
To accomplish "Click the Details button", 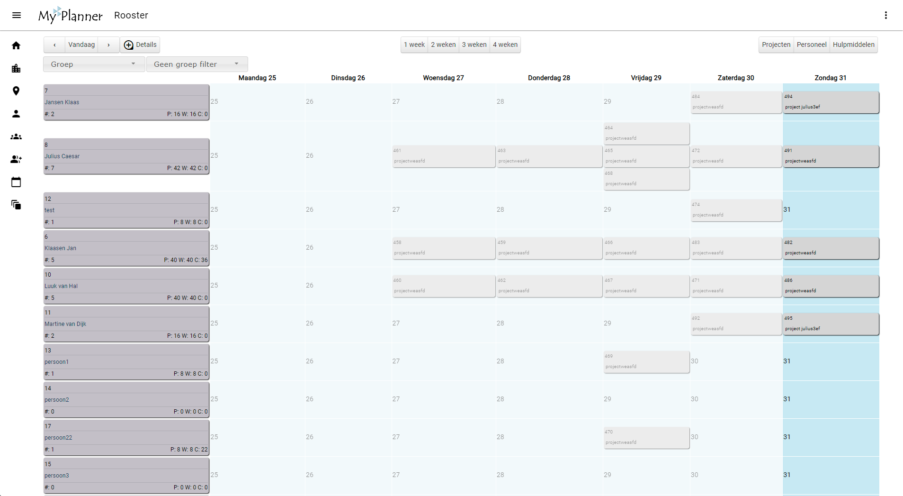I will point(140,45).
